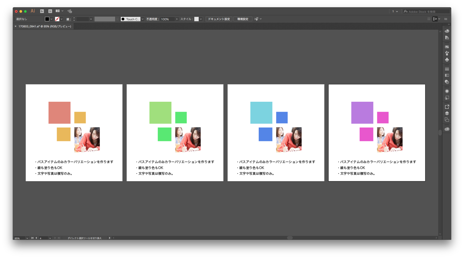Open the スタイル style swatch dropdown

click(197, 19)
